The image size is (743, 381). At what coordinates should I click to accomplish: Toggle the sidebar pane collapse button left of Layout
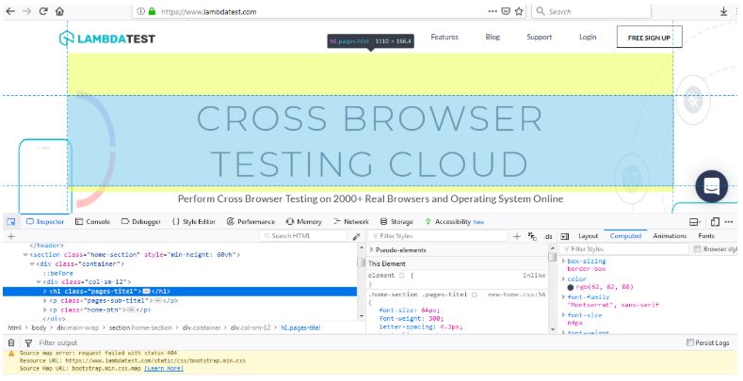click(x=564, y=236)
